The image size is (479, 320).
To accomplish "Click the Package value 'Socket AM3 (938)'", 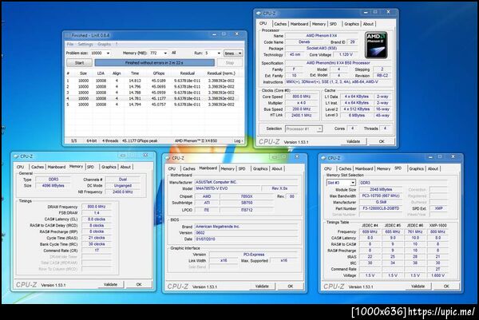I will [322, 48].
